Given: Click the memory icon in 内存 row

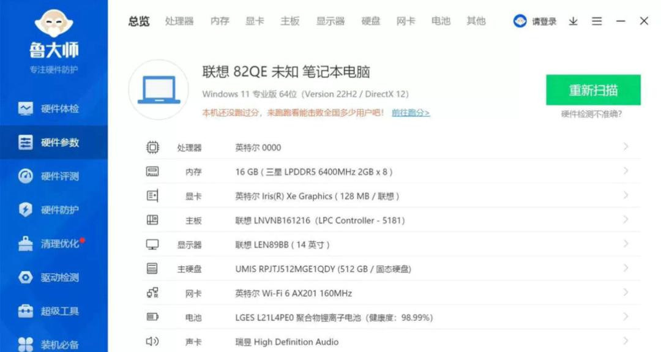Looking at the screenshot, I should [152, 171].
